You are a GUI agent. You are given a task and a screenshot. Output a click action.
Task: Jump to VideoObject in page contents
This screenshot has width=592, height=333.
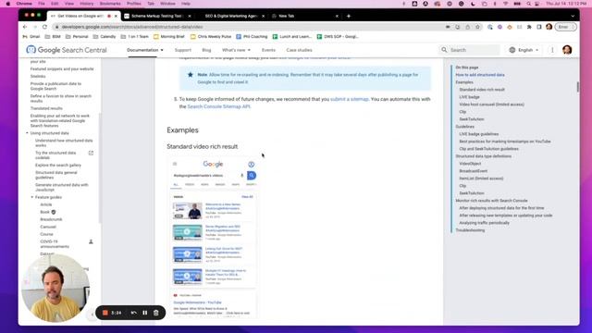[x=470, y=164]
